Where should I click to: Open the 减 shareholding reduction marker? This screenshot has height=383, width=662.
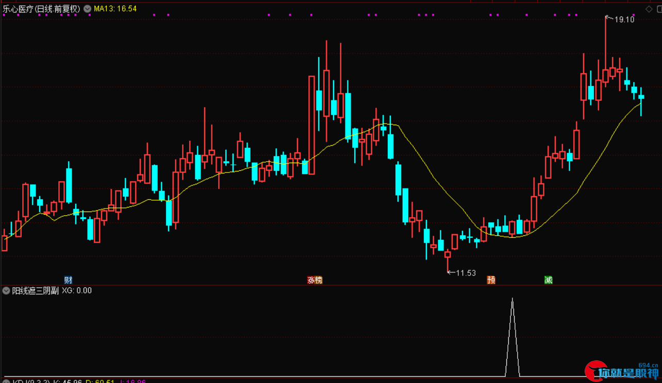coord(548,280)
